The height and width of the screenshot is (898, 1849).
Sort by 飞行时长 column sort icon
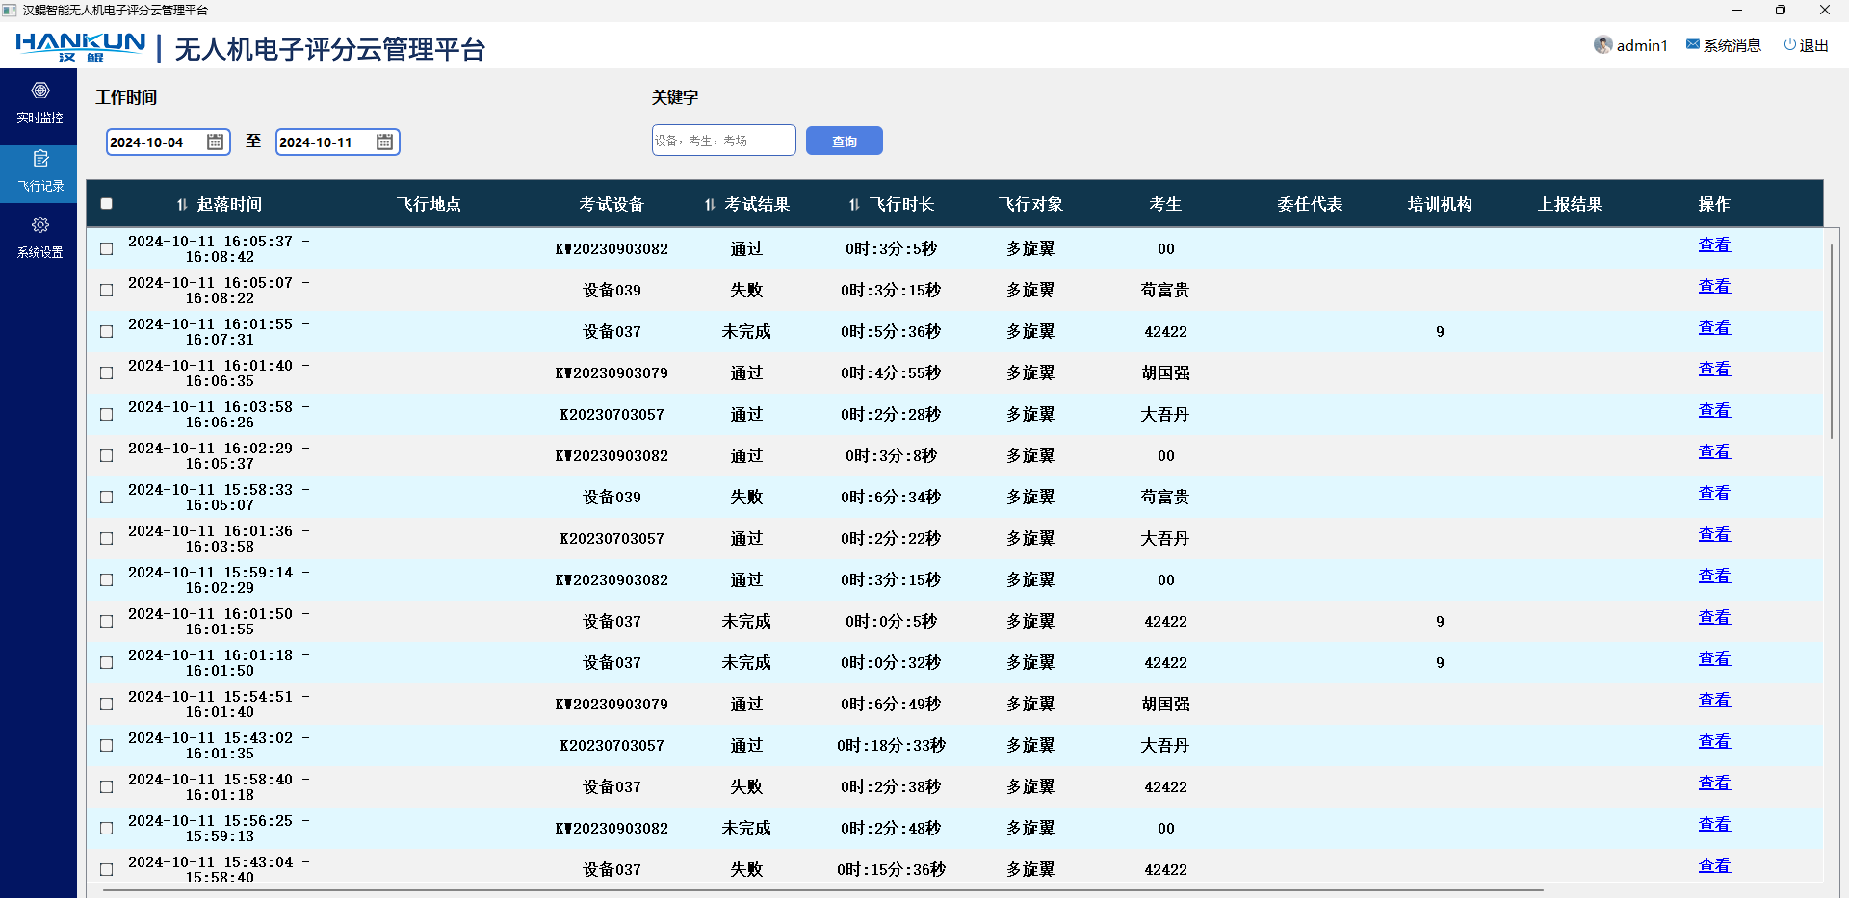(x=854, y=205)
